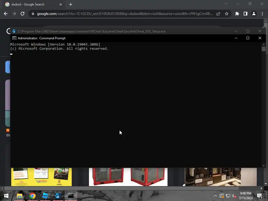Image resolution: width=268 pixels, height=201 pixels.
Task: Open the Windows notification center
Action: tap(259, 196)
